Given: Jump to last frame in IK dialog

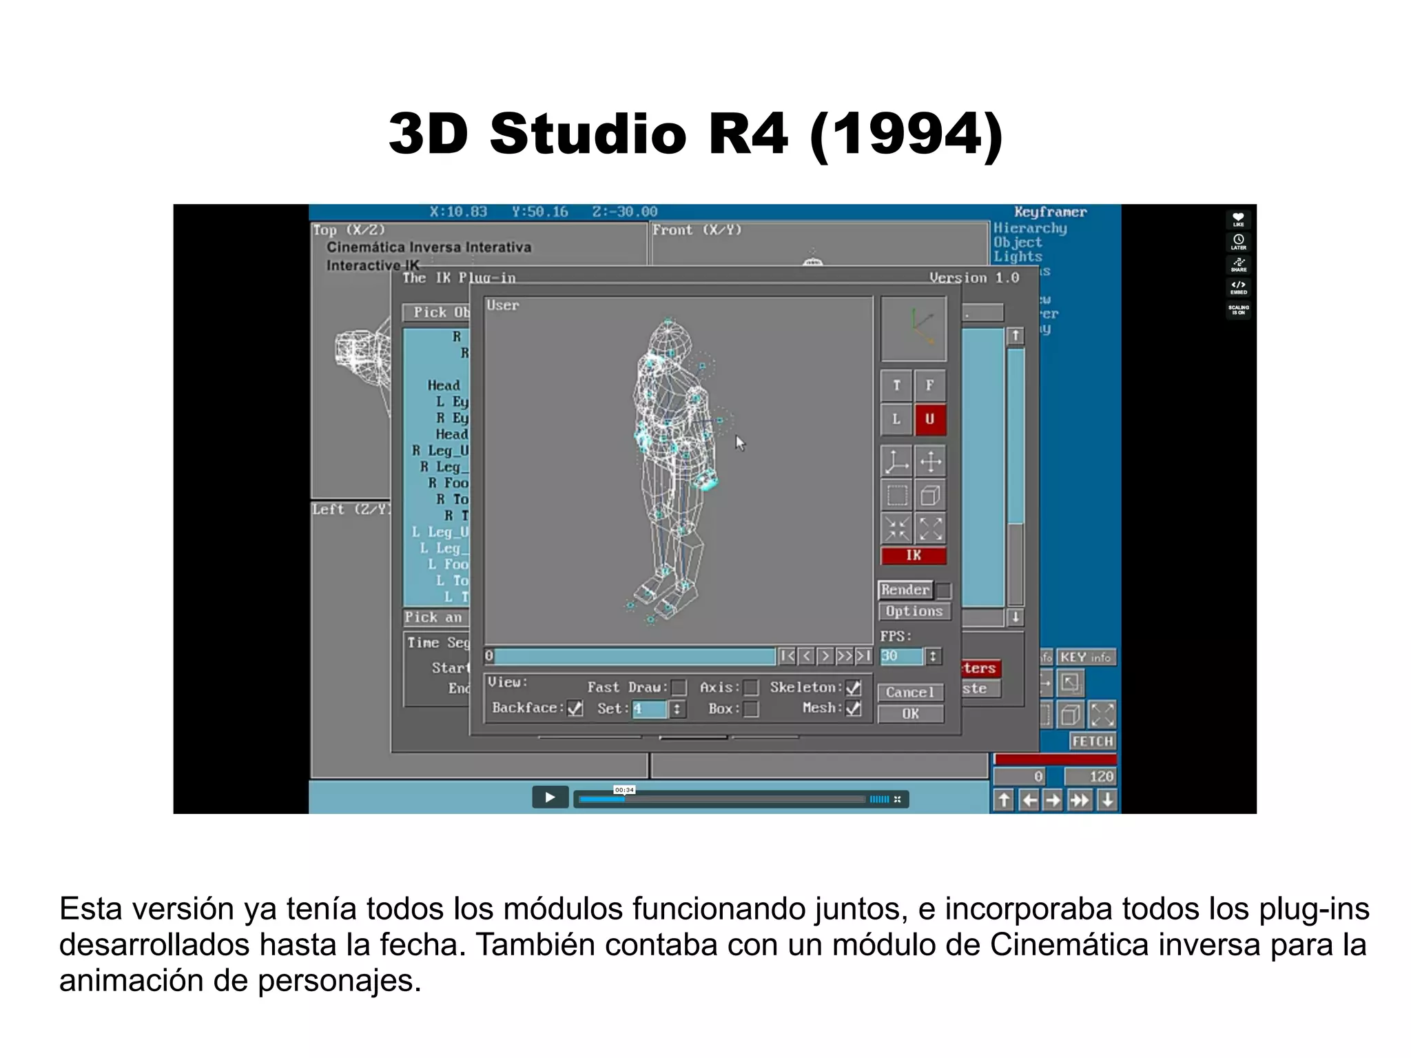Looking at the screenshot, I should click(x=864, y=656).
